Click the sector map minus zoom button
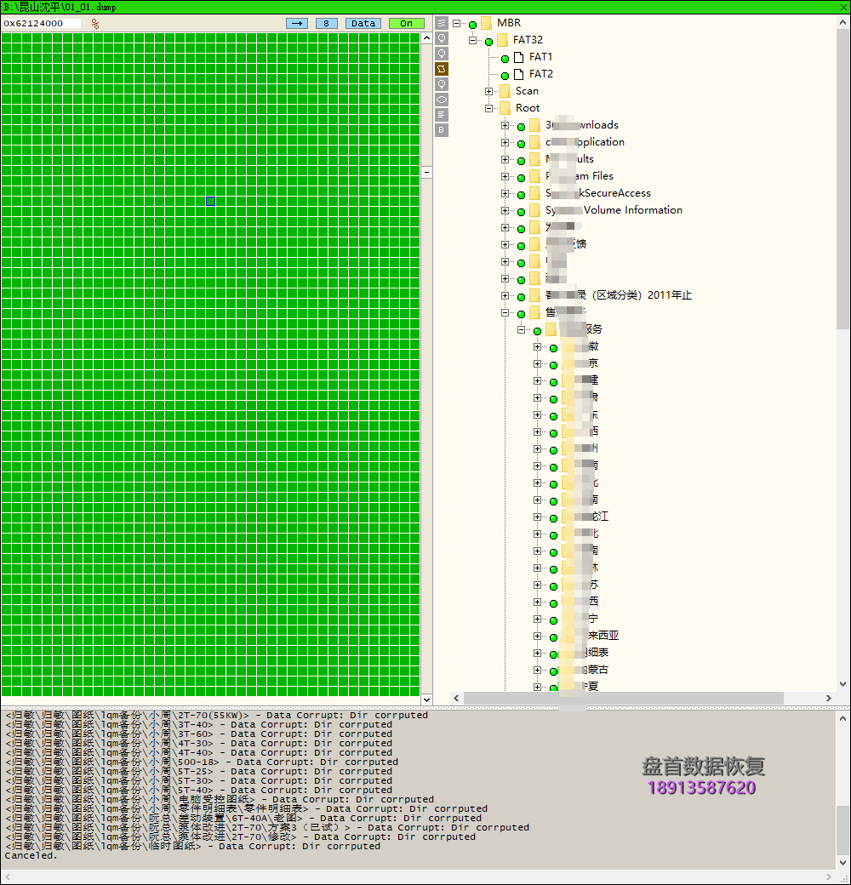 coord(427,172)
